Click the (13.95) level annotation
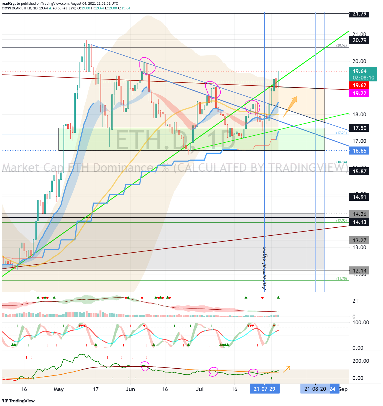The width and height of the screenshot is (383, 406). tap(341, 220)
